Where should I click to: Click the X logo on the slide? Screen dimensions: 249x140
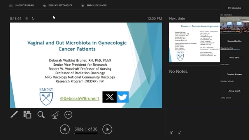pyautogui.click(x=110, y=97)
